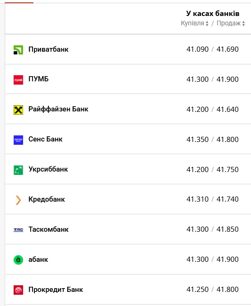
Task: Select the Кредобанк name link
Action: click(x=47, y=199)
